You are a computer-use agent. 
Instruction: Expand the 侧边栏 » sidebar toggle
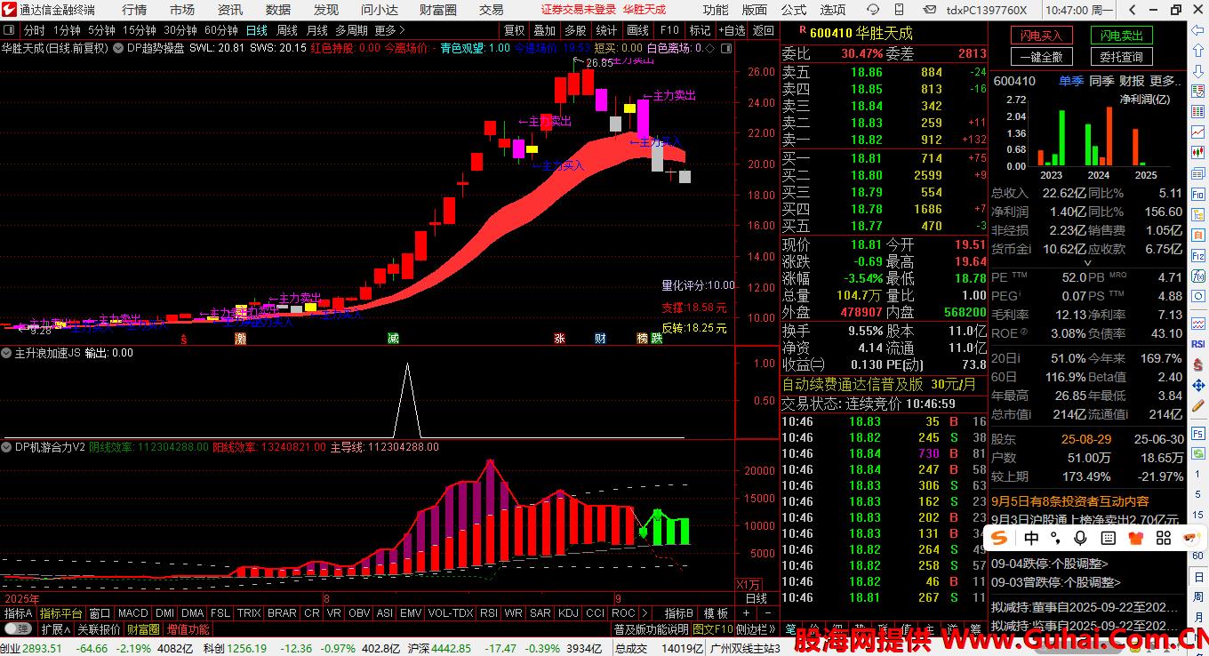tap(757, 629)
